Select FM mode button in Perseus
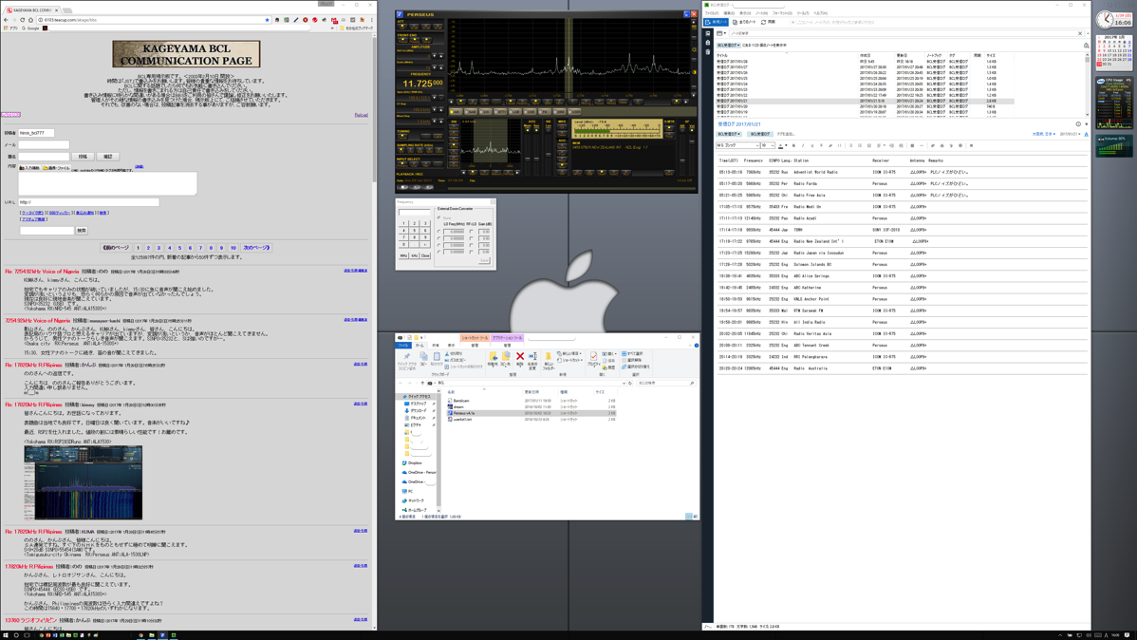 click(x=545, y=112)
